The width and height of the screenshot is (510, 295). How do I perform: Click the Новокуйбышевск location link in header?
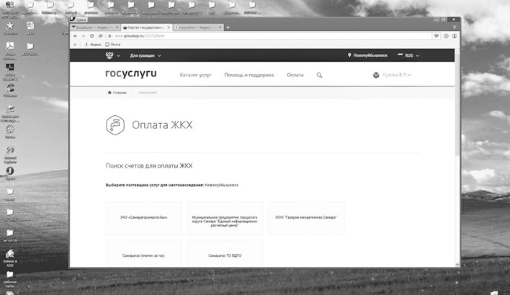[370, 55]
